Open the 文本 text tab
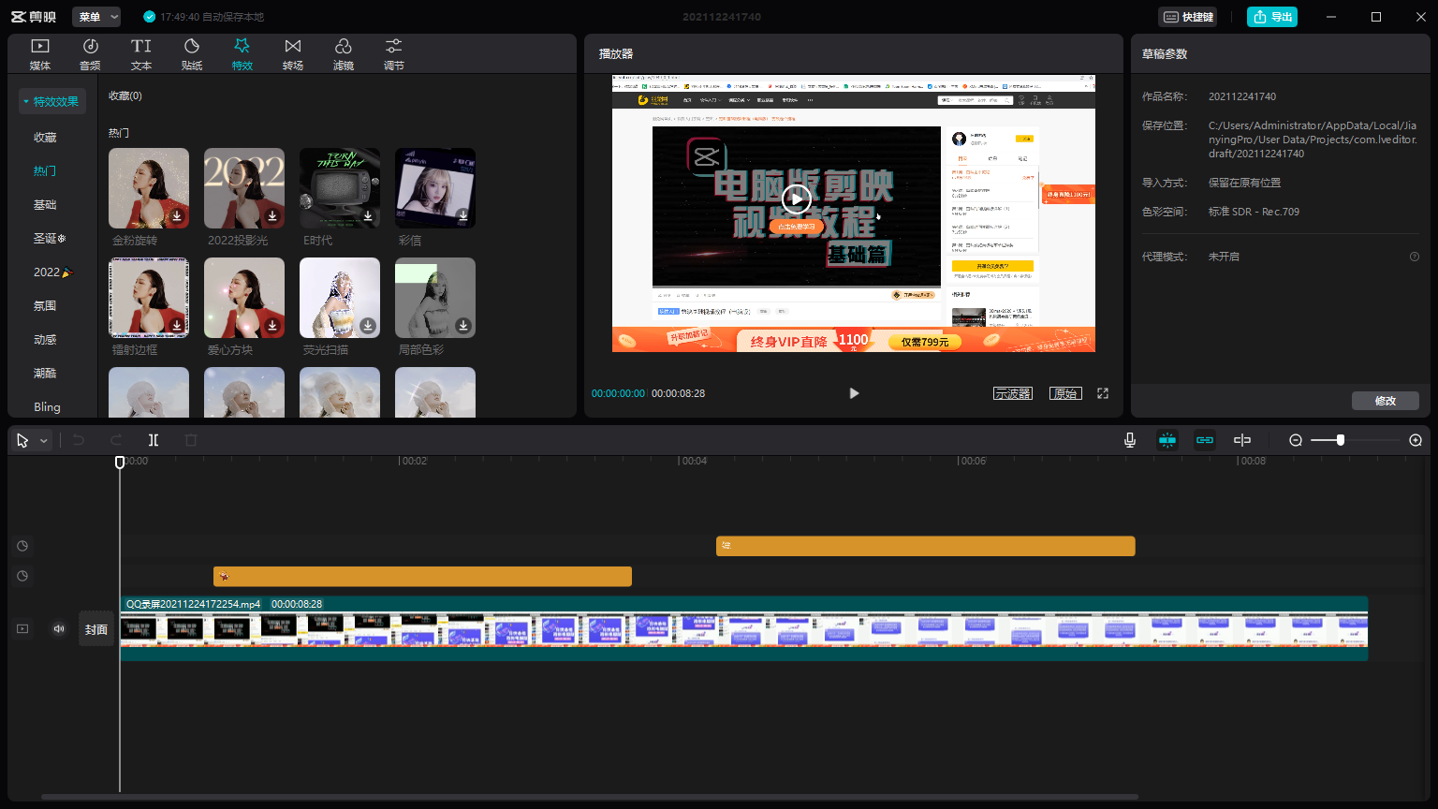Viewport: 1438px width, 809px height. 141,54
